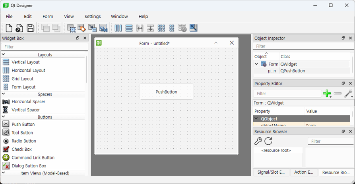355x184 pixels.
Task: Collapse the Form node in Object Inspector
Action: click(x=256, y=64)
